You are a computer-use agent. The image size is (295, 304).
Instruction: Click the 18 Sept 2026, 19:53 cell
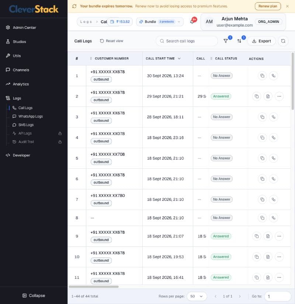click(165, 257)
